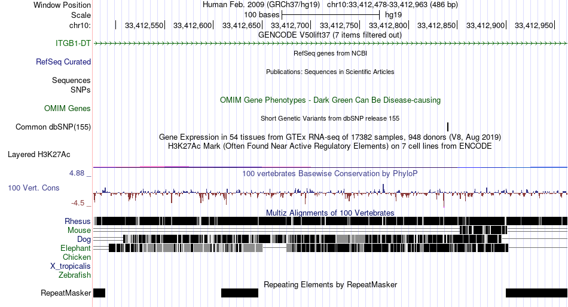Click the chr10:33,412,478-33,412,963 position text

[x=392, y=5]
